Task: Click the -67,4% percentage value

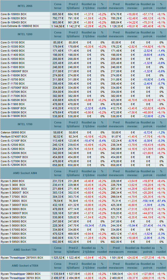Action: point(161,201)
